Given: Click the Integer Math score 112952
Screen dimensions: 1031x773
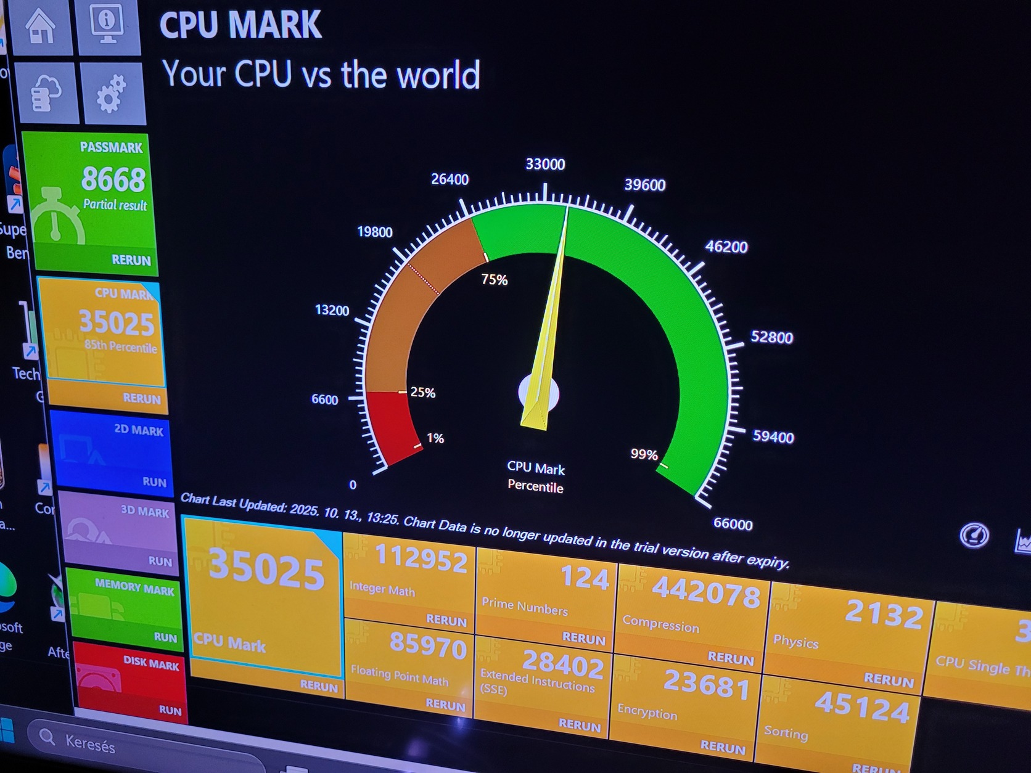Looking at the screenshot, I should click(421, 558).
